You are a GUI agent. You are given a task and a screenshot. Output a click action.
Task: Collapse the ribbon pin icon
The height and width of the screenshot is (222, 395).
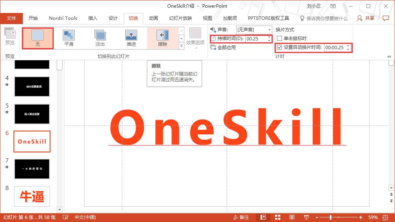(389, 56)
